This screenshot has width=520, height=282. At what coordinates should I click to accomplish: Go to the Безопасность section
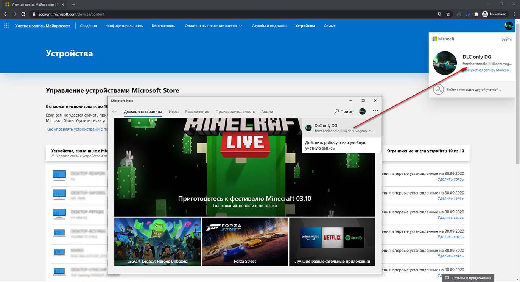tap(163, 26)
